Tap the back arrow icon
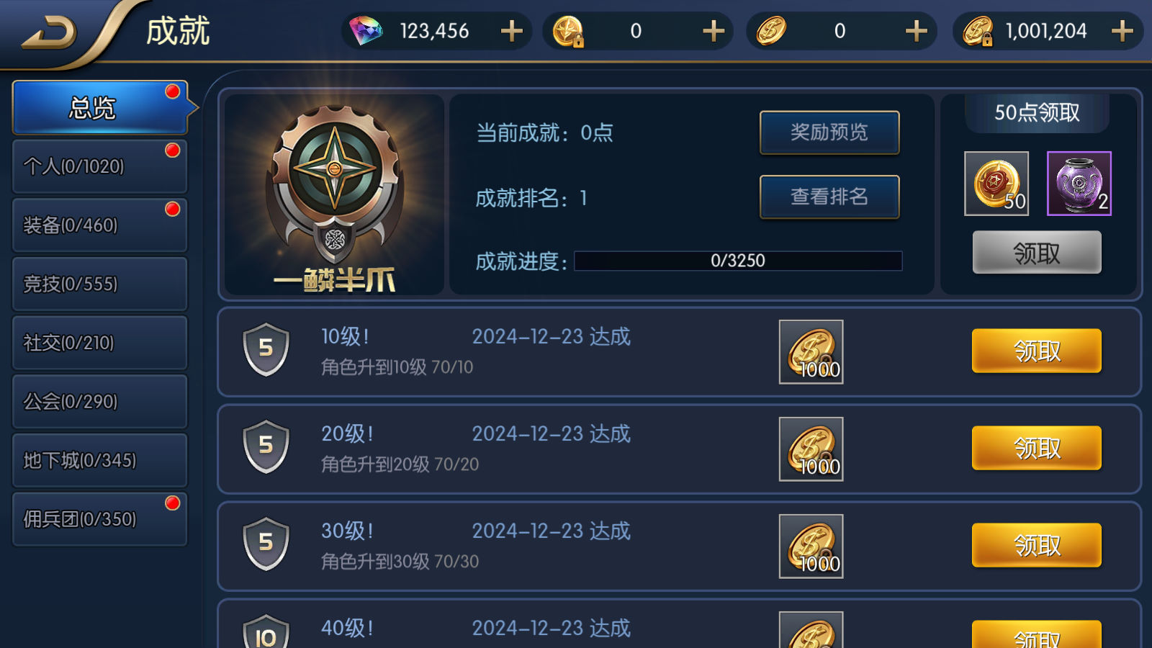 (x=49, y=33)
